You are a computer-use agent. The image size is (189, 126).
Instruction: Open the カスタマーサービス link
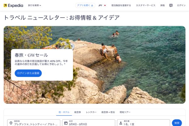click(x=146, y=5)
